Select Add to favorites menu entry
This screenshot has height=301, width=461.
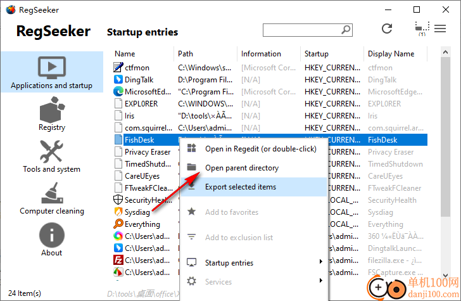(254, 212)
